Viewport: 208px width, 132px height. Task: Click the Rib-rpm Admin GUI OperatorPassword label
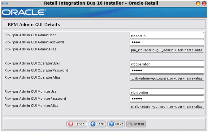point(36,71)
